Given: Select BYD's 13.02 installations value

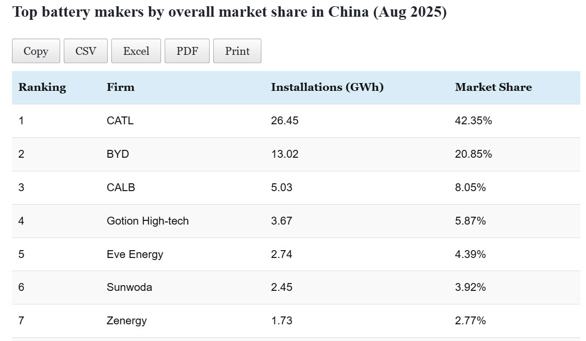Looking at the screenshot, I should pos(284,154).
